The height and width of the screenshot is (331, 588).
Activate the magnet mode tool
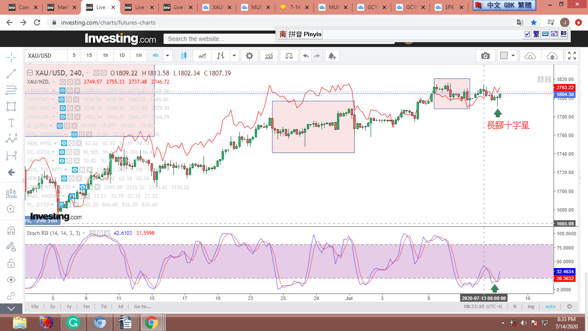point(11,230)
